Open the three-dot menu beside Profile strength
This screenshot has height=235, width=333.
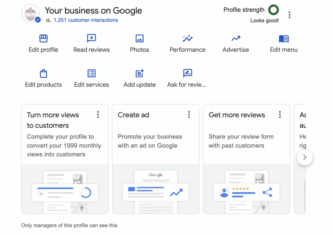[x=289, y=15]
